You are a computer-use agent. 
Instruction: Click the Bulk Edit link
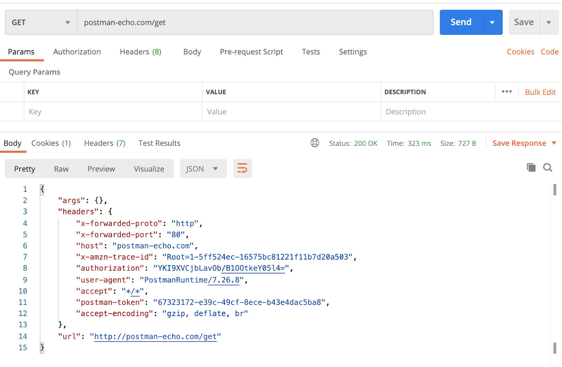[x=540, y=92]
